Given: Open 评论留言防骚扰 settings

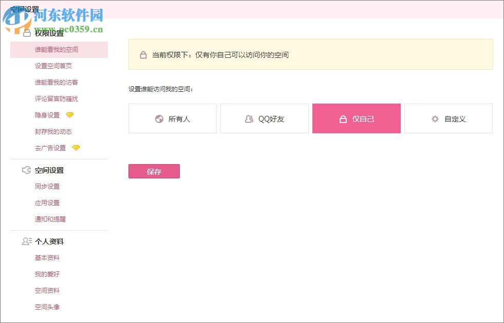Looking at the screenshot, I should click(57, 98).
